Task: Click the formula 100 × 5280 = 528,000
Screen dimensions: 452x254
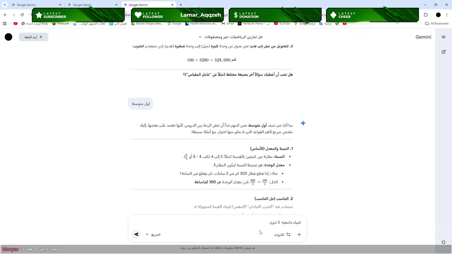Action: pos(212,60)
